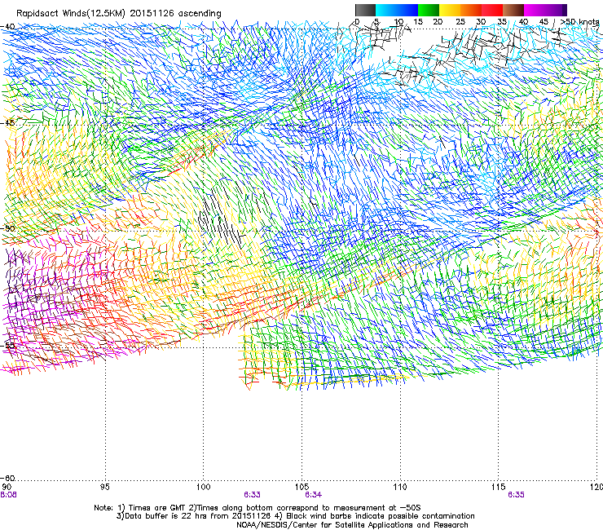Click the '20' legend scale label
Image resolution: width=603 pixels, height=530 pixels.
(x=438, y=22)
